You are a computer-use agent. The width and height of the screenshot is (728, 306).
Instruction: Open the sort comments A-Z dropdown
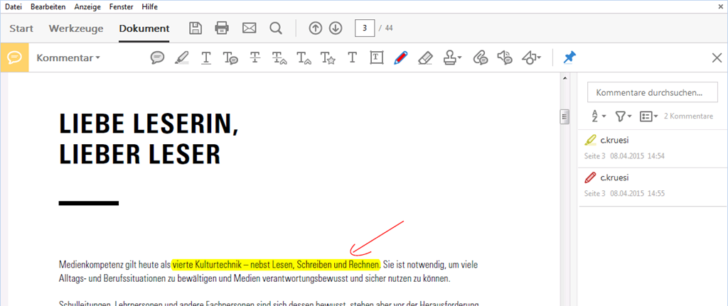tap(599, 116)
